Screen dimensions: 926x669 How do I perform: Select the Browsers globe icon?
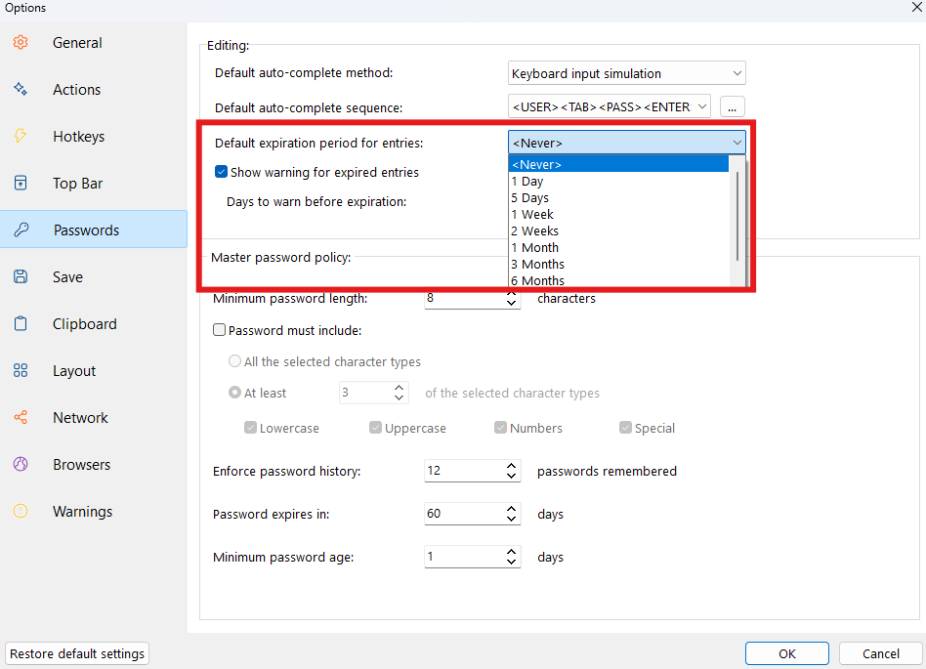21,464
